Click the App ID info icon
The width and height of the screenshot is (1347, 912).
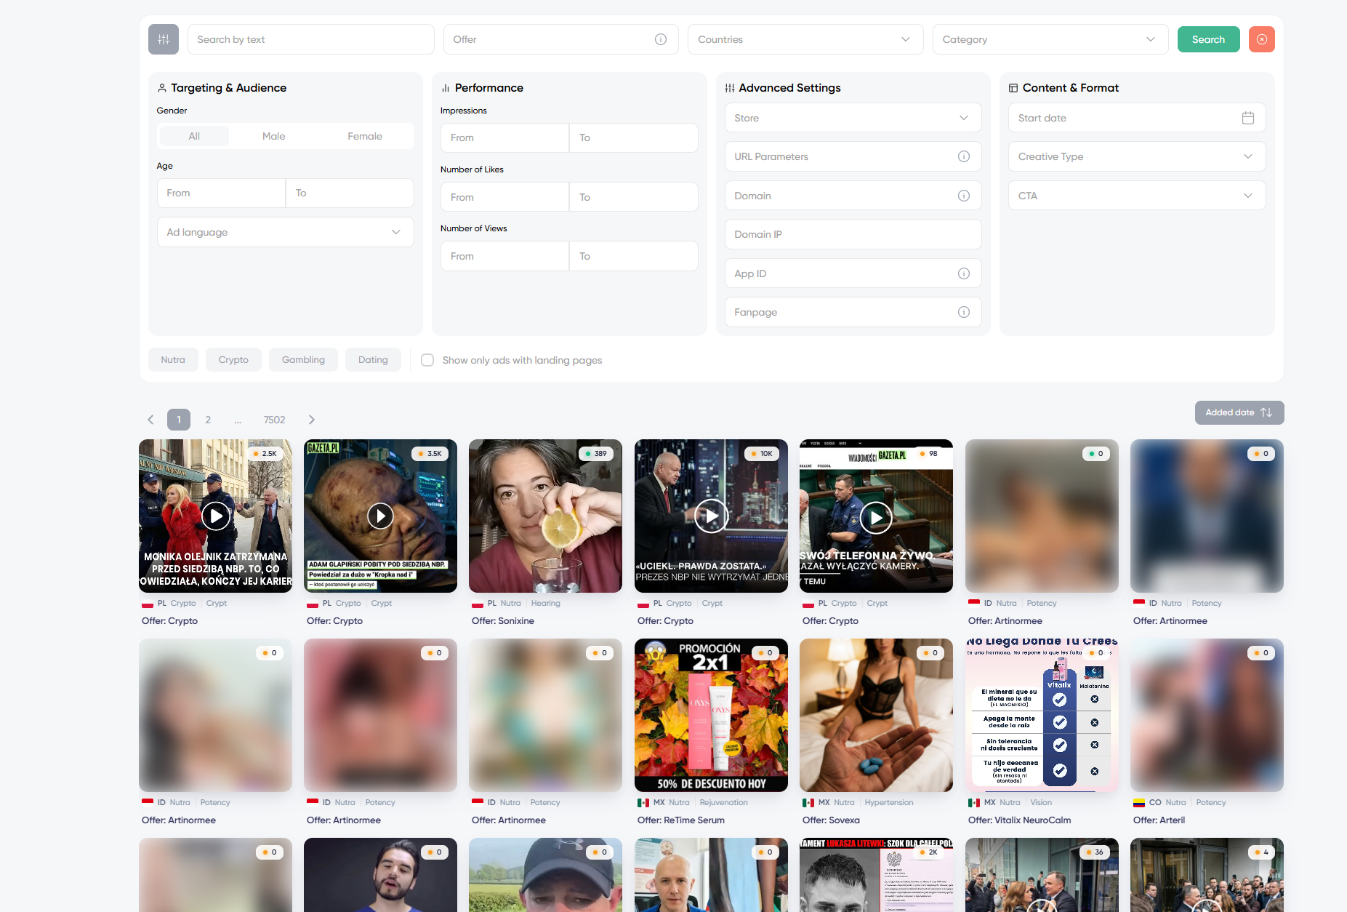tap(964, 273)
